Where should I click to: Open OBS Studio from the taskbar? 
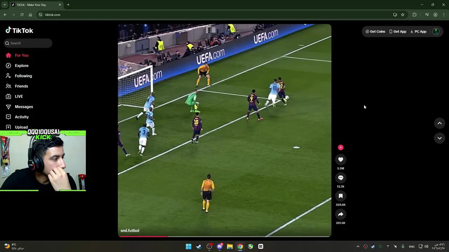209,246
